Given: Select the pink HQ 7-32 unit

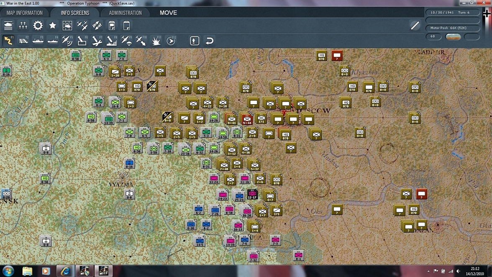Looking at the screenshot, I should point(253,256).
